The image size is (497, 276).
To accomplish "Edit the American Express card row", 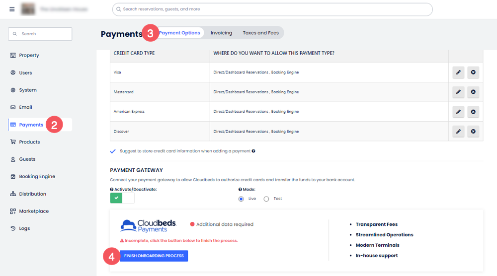I will coord(458,112).
